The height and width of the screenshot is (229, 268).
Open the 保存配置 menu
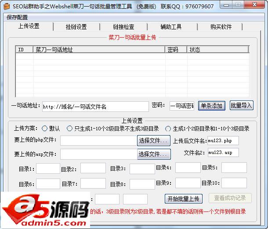coord(17,17)
